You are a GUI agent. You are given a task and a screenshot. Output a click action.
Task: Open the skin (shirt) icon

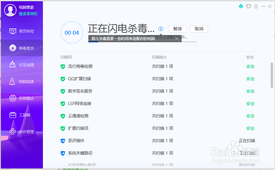pyautogui.click(x=249, y=6)
